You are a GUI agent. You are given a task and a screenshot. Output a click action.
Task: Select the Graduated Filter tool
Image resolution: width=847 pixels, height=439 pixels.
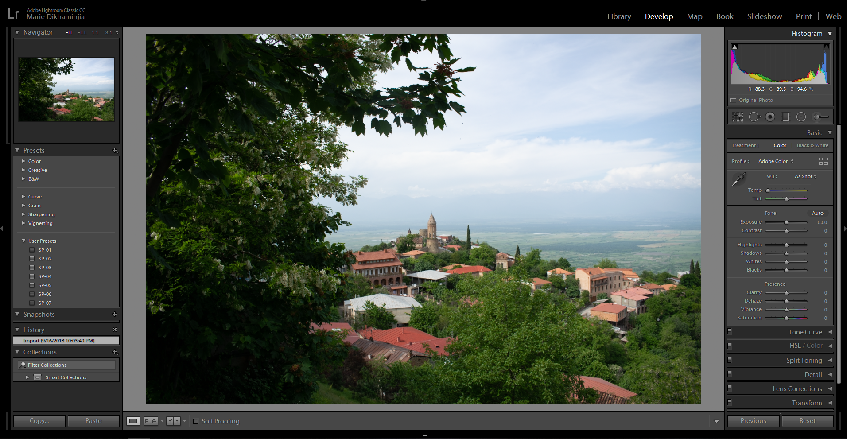point(785,117)
